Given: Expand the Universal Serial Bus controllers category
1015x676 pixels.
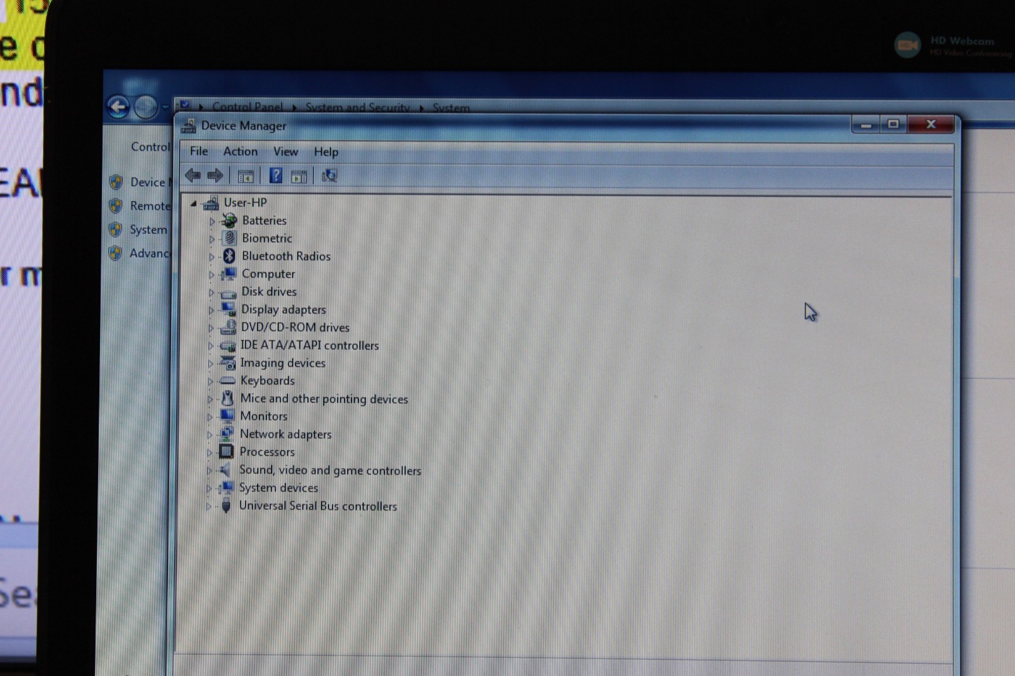Looking at the screenshot, I should coord(209,507).
